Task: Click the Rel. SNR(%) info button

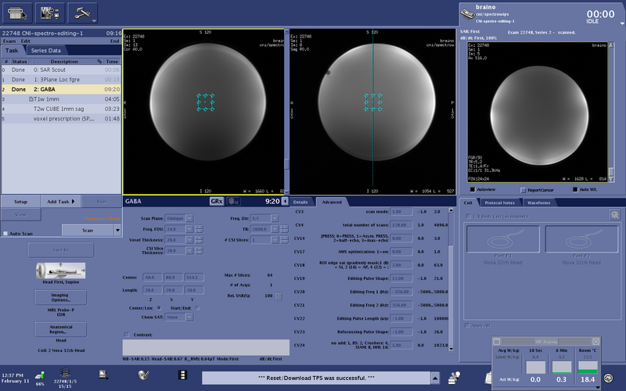Action: tap(279, 296)
